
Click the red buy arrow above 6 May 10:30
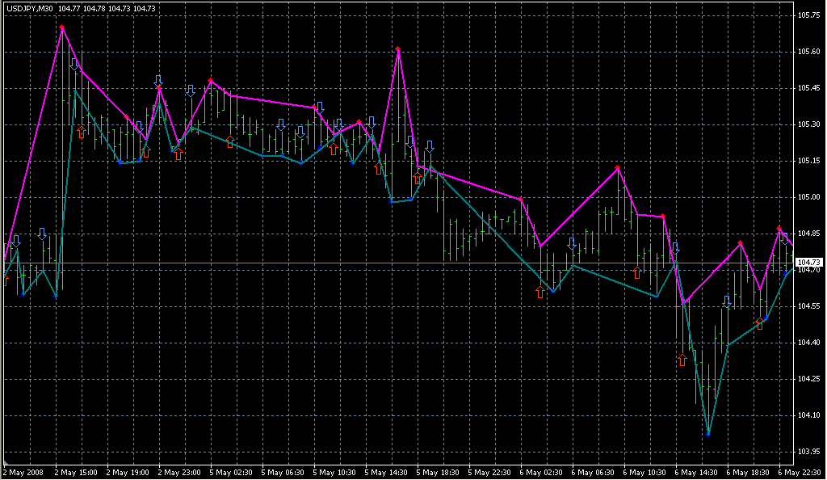pos(637,272)
